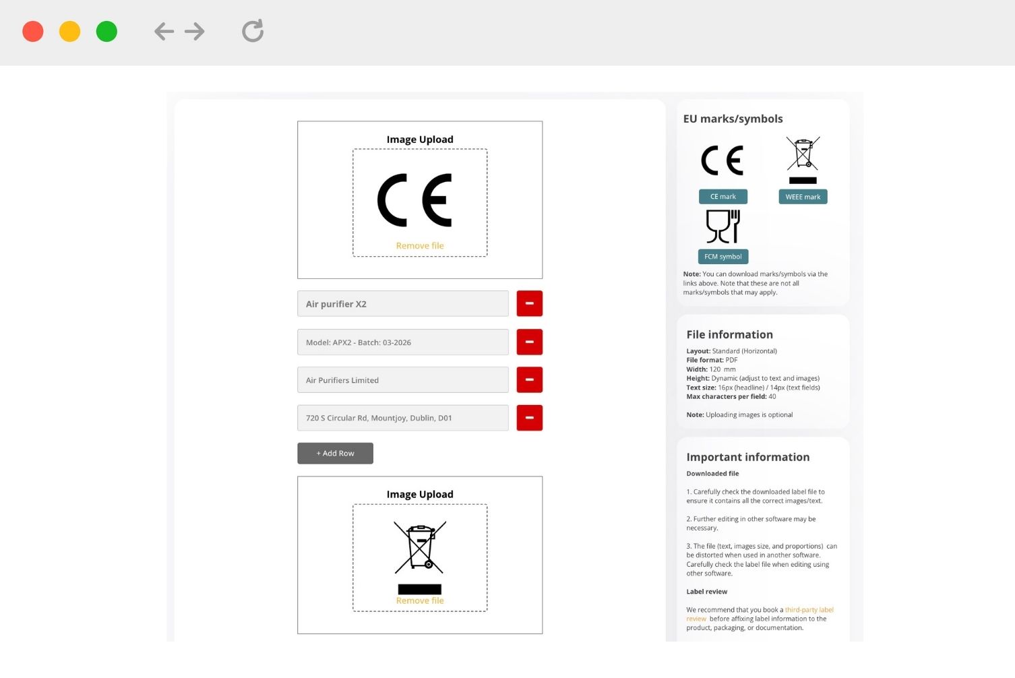The height and width of the screenshot is (678, 1015).
Task: Download the WEEE mark
Action: (803, 197)
